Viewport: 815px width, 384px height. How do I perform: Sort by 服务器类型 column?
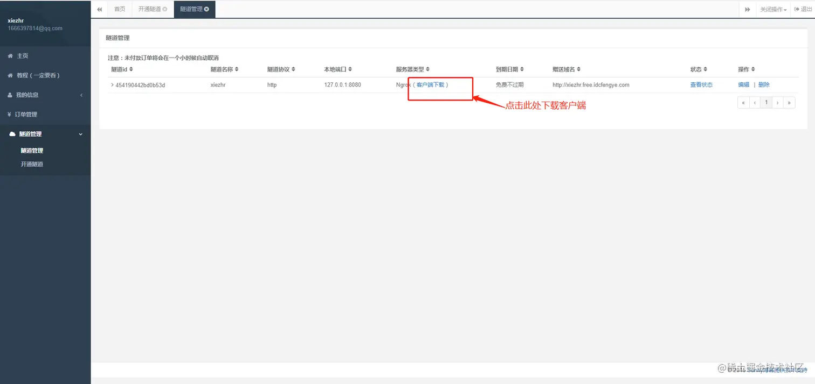coord(413,69)
